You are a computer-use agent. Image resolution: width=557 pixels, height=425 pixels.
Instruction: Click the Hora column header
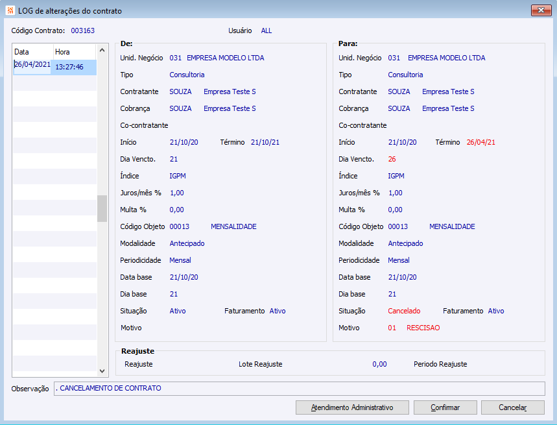pyautogui.click(x=75, y=51)
